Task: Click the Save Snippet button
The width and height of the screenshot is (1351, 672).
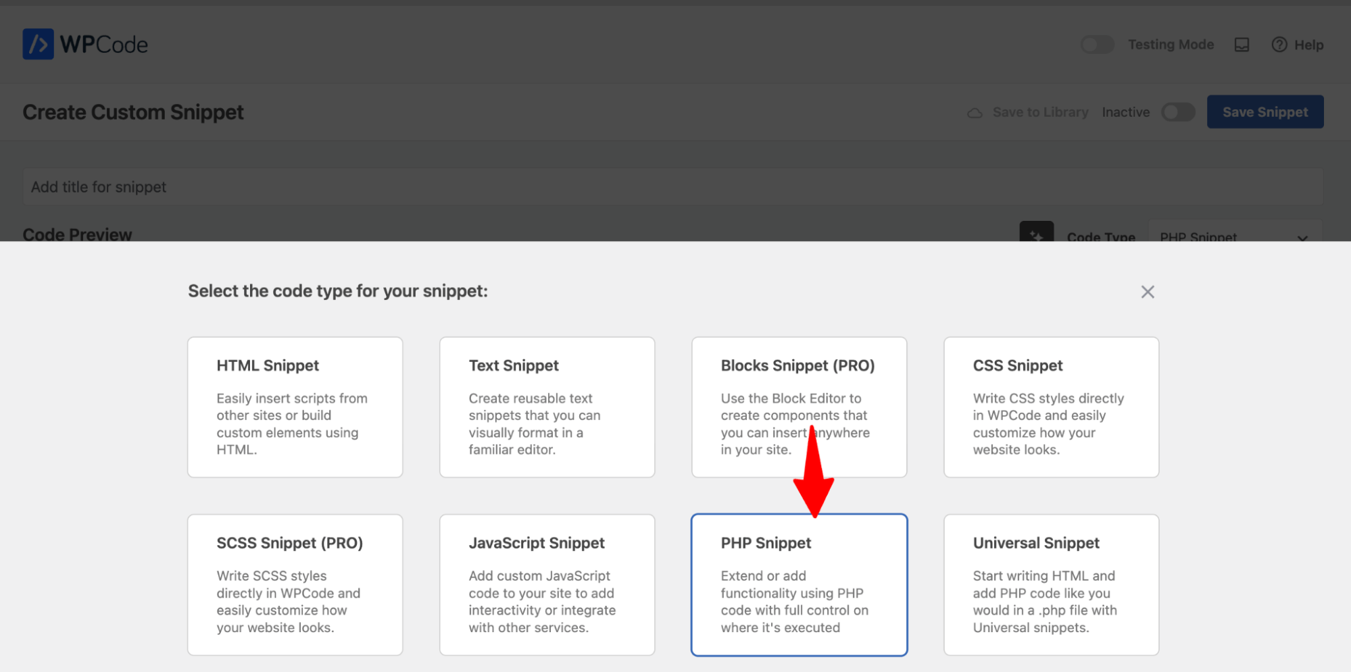Action: (x=1264, y=112)
